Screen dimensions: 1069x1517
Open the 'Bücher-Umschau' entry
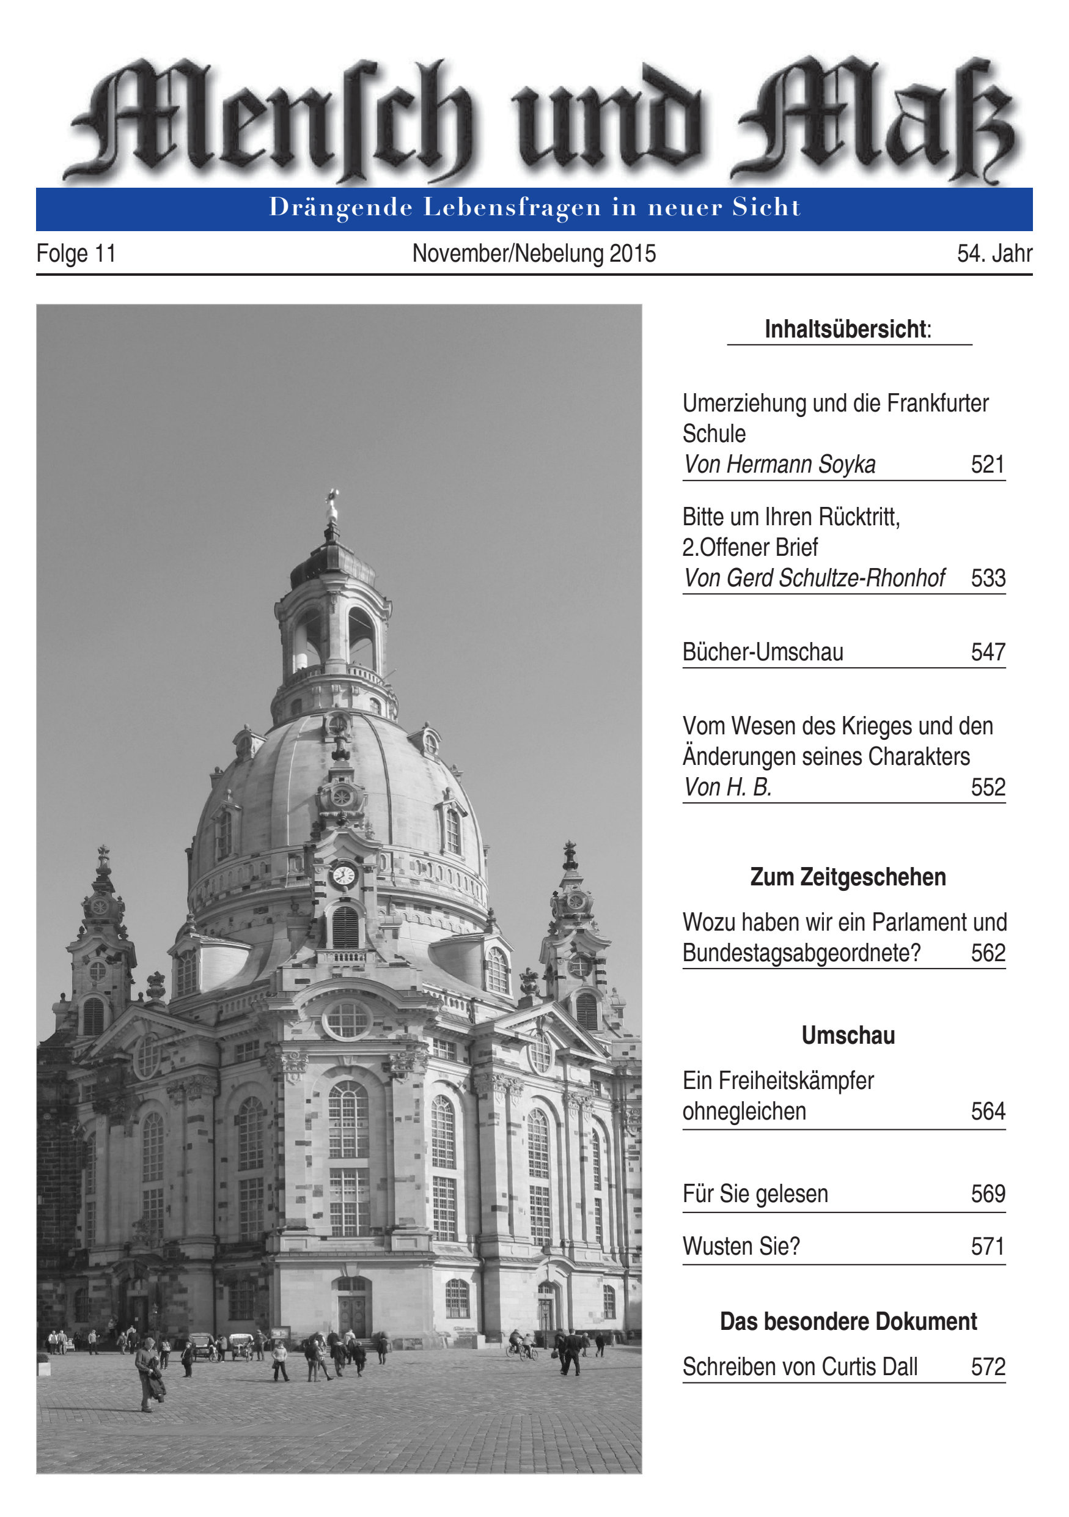pyautogui.click(x=763, y=652)
